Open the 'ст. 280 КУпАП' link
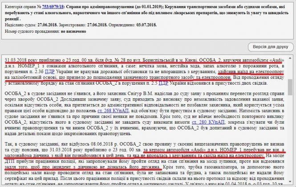Image resolution: width=296 pixels, height=187 pixels. (208, 122)
